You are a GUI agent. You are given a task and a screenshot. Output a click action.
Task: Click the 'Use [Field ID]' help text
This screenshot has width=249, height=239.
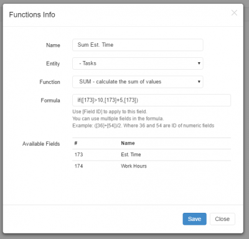110,111
